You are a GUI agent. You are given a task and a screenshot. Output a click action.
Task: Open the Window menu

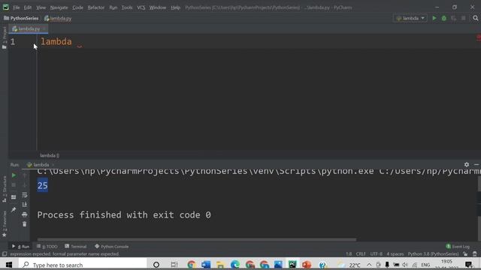click(x=158, y=7)
